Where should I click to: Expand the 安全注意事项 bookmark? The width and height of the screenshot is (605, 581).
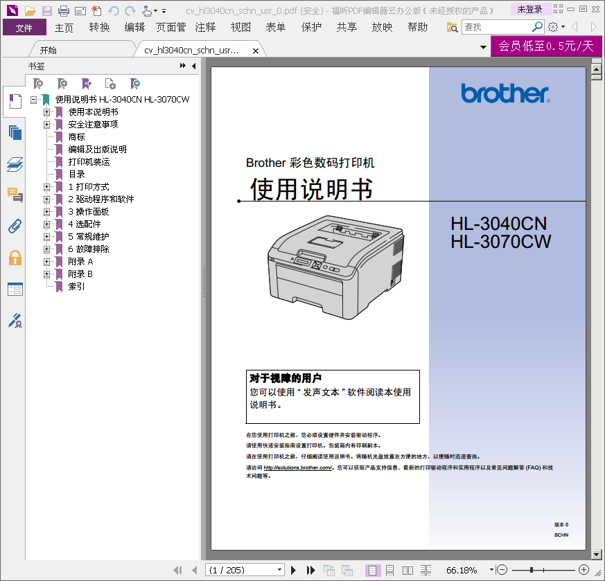(x=46, y=125)
